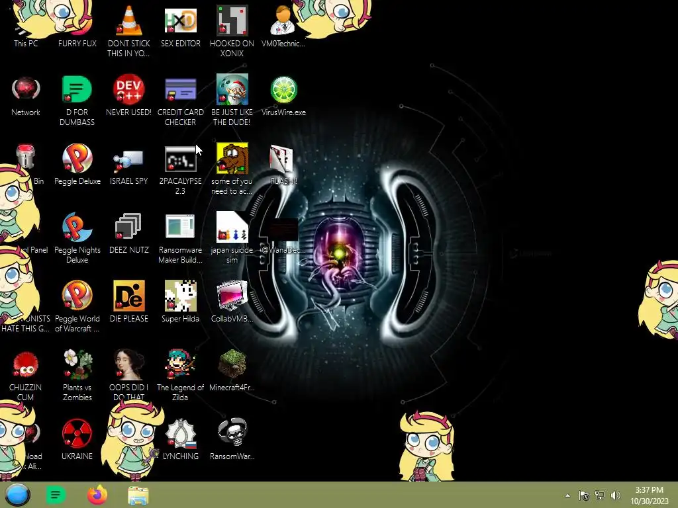Show hidden tray icons arrow
The height and width of the screenshot is (508, 678).
[x=567, y=495]
